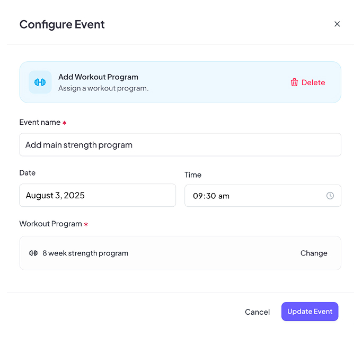Viewport: 362px width, 339px height.
Task: Click the Add Workout Program heading
Action: click(x=98, y=77)
